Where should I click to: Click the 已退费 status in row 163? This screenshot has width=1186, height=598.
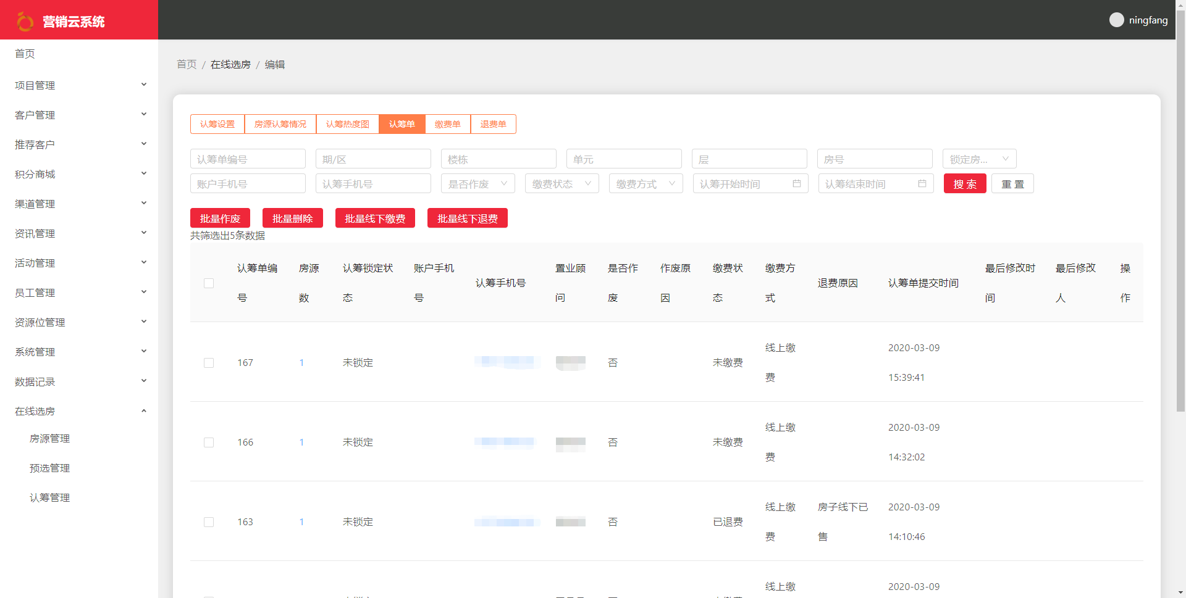tap(728, 522)
